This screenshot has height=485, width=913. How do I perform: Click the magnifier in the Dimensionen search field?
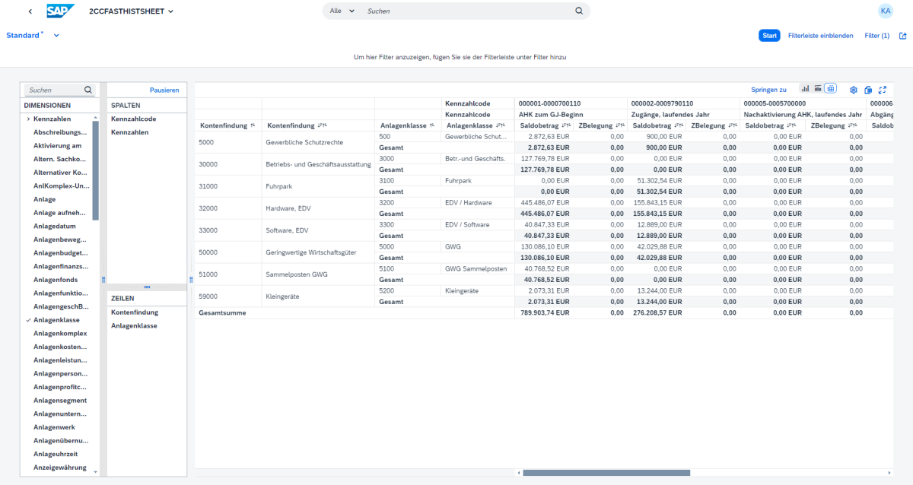click(89, 89)
